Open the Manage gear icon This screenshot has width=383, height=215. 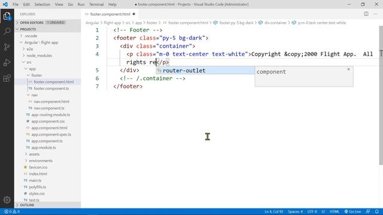coord(7,200)
